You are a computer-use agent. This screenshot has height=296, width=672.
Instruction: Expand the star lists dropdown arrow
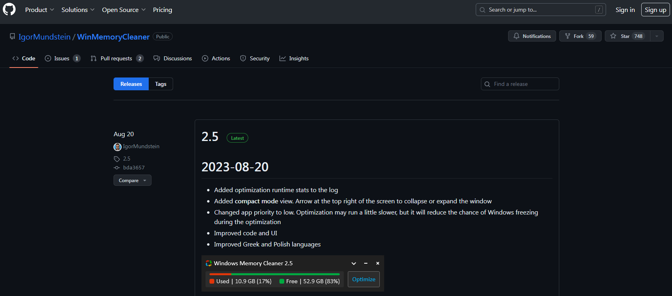(657, 36)
